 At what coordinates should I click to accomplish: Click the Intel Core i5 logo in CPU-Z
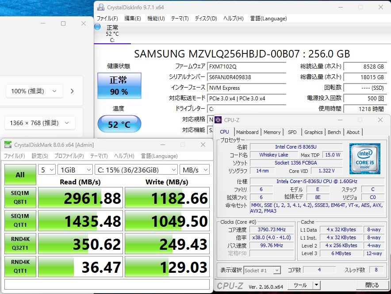pyautogui.click(x=364, y=158)
